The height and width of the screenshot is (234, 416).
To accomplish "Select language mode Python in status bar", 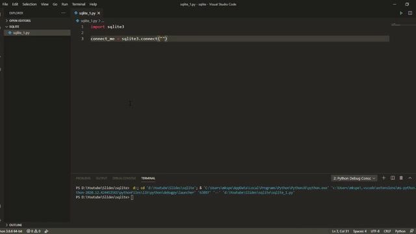I will 400,231.
